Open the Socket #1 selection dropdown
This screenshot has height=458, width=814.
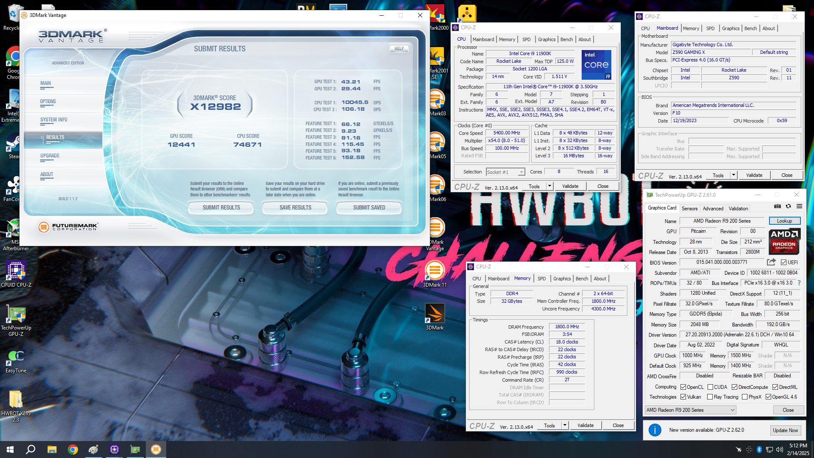click(505, 172)
